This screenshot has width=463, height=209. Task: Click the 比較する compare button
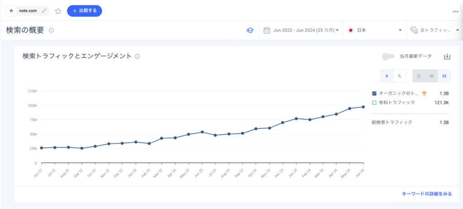pyautogui.click(x=85, y=11)
